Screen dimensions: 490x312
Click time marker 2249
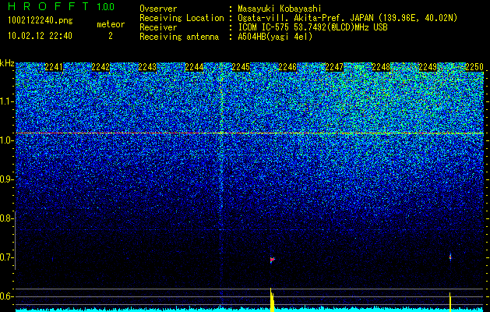pos(428,67)
